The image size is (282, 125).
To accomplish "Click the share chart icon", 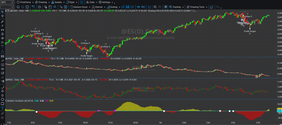I will coord(211,7).
